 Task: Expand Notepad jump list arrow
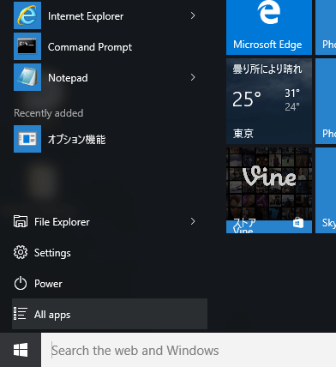tap(193, 77)
